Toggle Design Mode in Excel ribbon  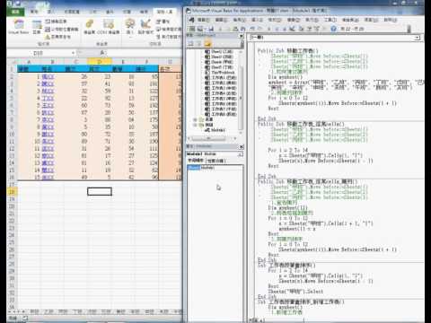tap(145, 27)
